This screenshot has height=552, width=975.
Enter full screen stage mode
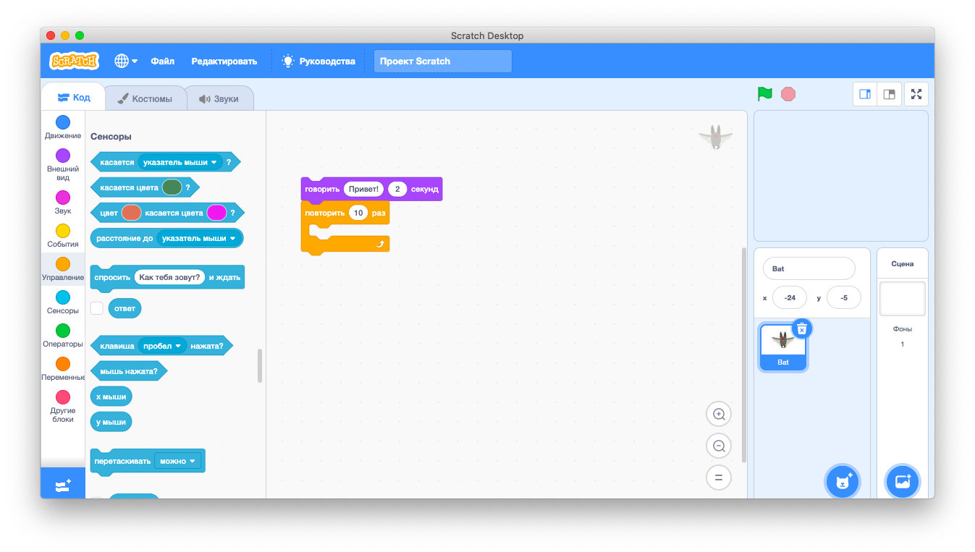(916, 94)
